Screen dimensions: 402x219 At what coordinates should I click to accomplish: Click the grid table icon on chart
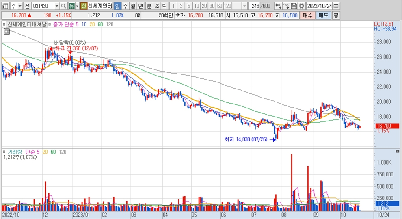6,32
